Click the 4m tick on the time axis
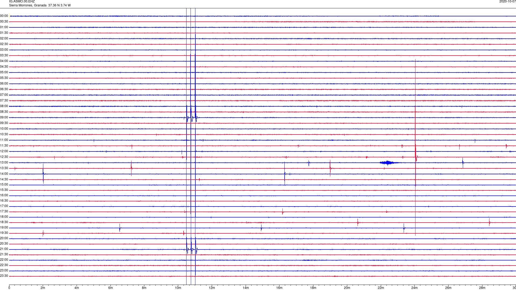This screenshot has width=516, height=290. tap(77, 288)
